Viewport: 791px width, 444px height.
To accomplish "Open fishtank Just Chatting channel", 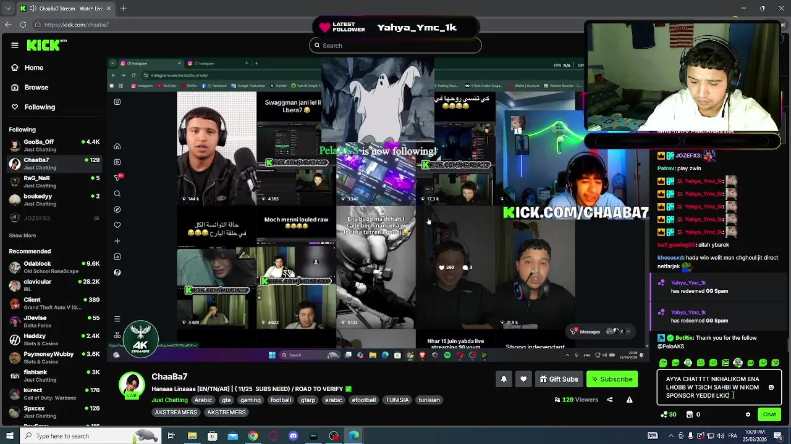I will [x=54, y=376].
